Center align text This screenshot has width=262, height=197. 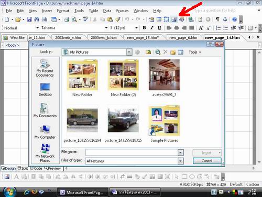(177, 28)
